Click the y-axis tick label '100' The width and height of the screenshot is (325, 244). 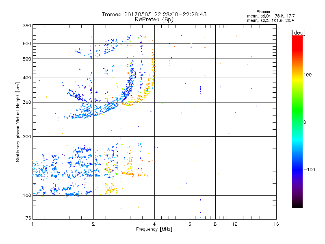pos(27,196)
